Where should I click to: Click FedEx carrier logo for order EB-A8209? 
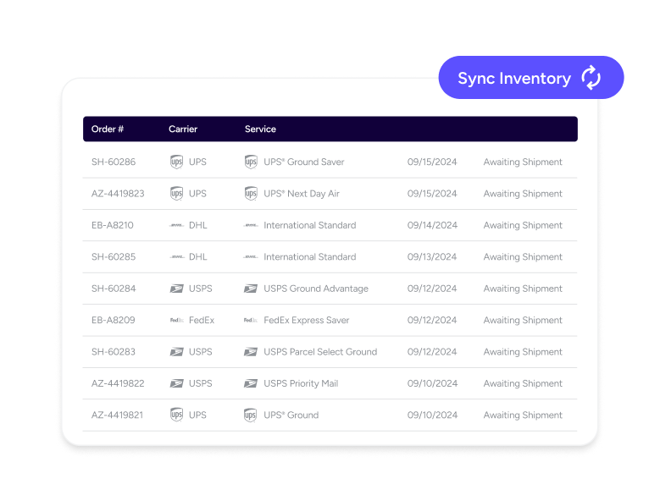point(176,321)
